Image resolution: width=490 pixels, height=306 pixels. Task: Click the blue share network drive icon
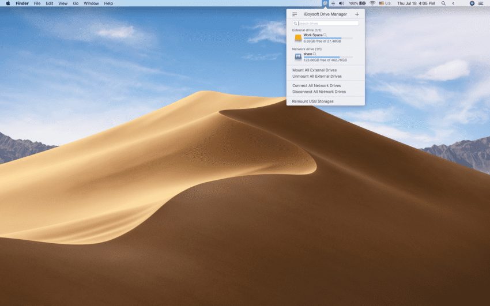point(298,56)
